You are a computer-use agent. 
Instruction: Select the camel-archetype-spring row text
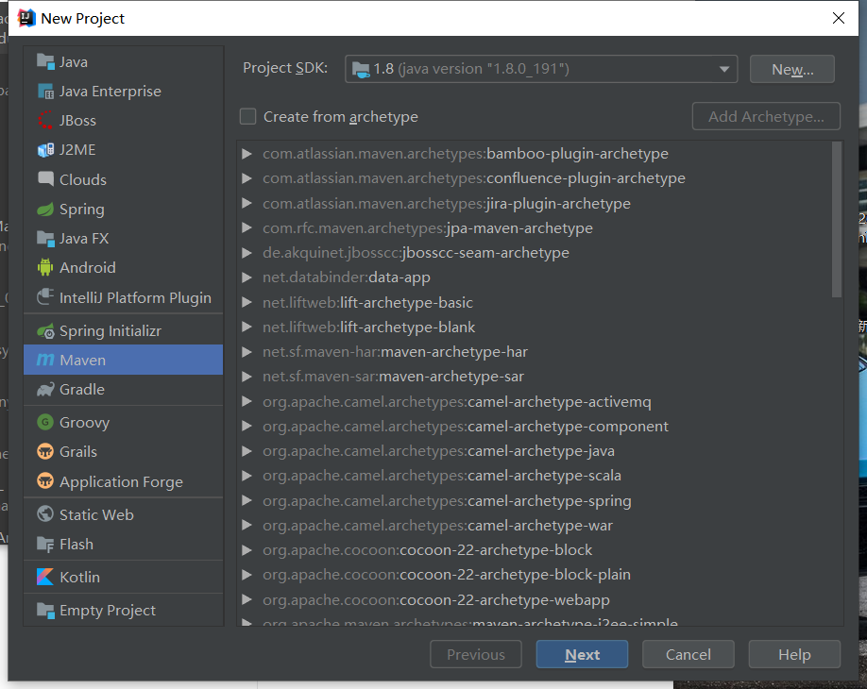pyautogui.click(x=447, y=501)
